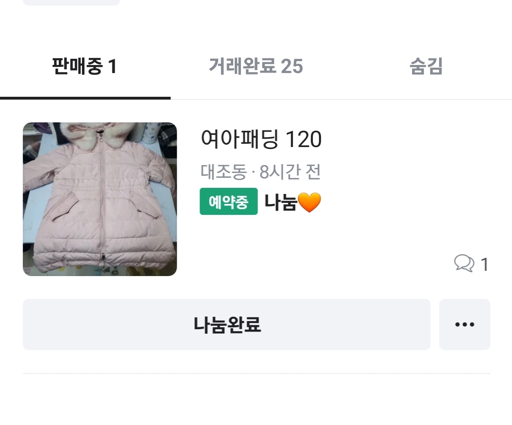The width and height of the screenshot is (512, 425).
Task: Tap the partially visible button at top edge
Action: 71,2
